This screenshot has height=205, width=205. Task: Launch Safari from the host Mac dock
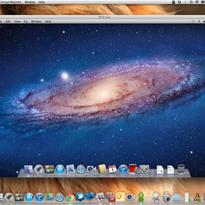(60, 197)
